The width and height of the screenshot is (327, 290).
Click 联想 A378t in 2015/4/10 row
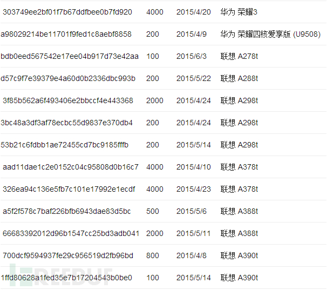tap(239, 167)
